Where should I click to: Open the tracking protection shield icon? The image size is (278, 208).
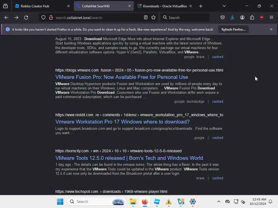pos(43,18)
